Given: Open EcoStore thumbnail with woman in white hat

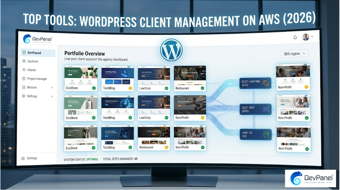Looking at the screenshot, I should (81, 135).
